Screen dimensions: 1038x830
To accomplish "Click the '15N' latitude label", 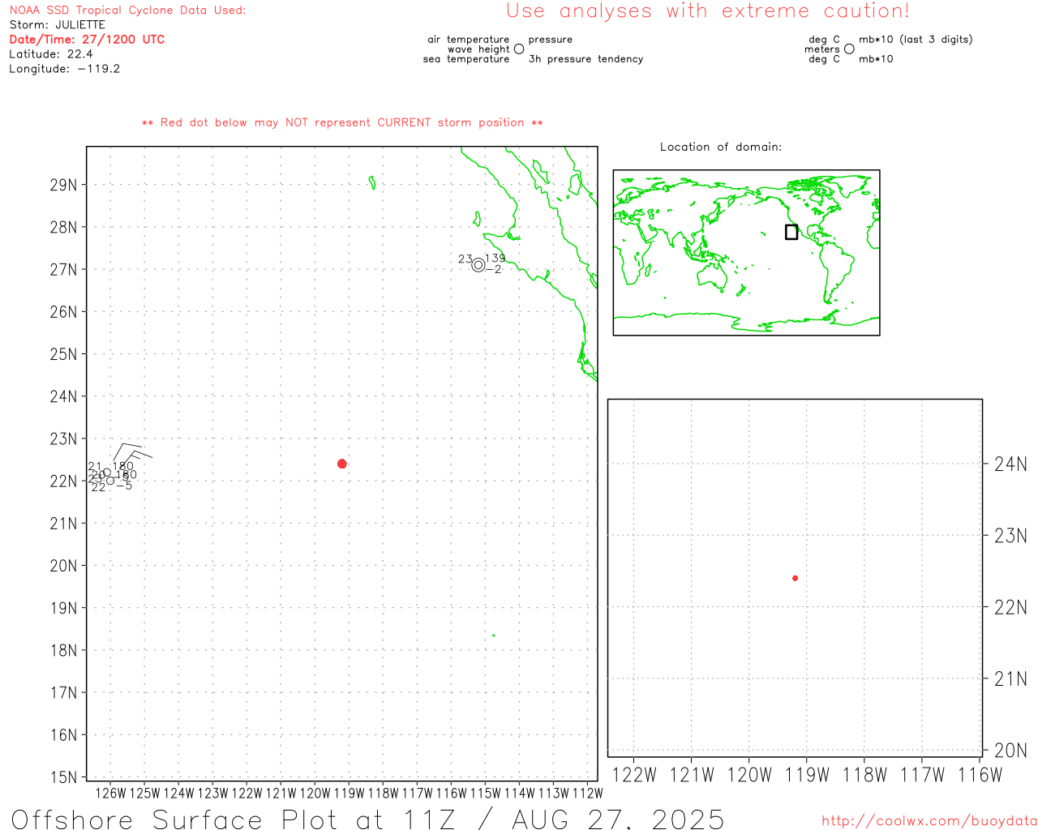I will click(63, 777).
